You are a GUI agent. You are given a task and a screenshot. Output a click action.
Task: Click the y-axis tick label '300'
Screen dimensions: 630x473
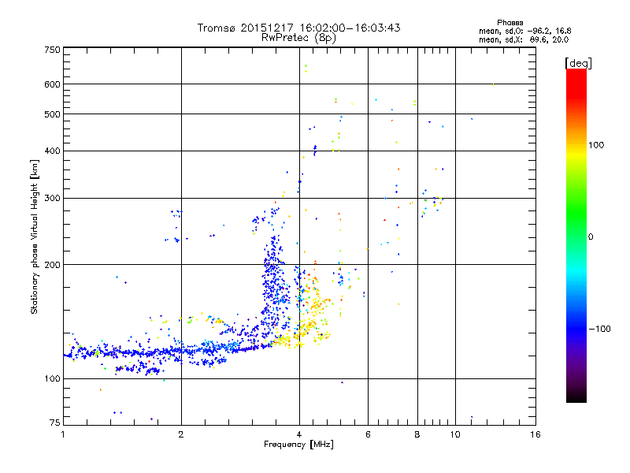(x=52, y=199)
